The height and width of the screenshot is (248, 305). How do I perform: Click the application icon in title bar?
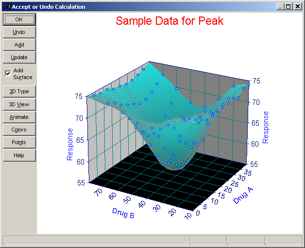[x=6, y=7]
